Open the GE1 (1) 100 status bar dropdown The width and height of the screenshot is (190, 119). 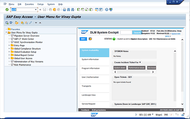coord(153,114)
